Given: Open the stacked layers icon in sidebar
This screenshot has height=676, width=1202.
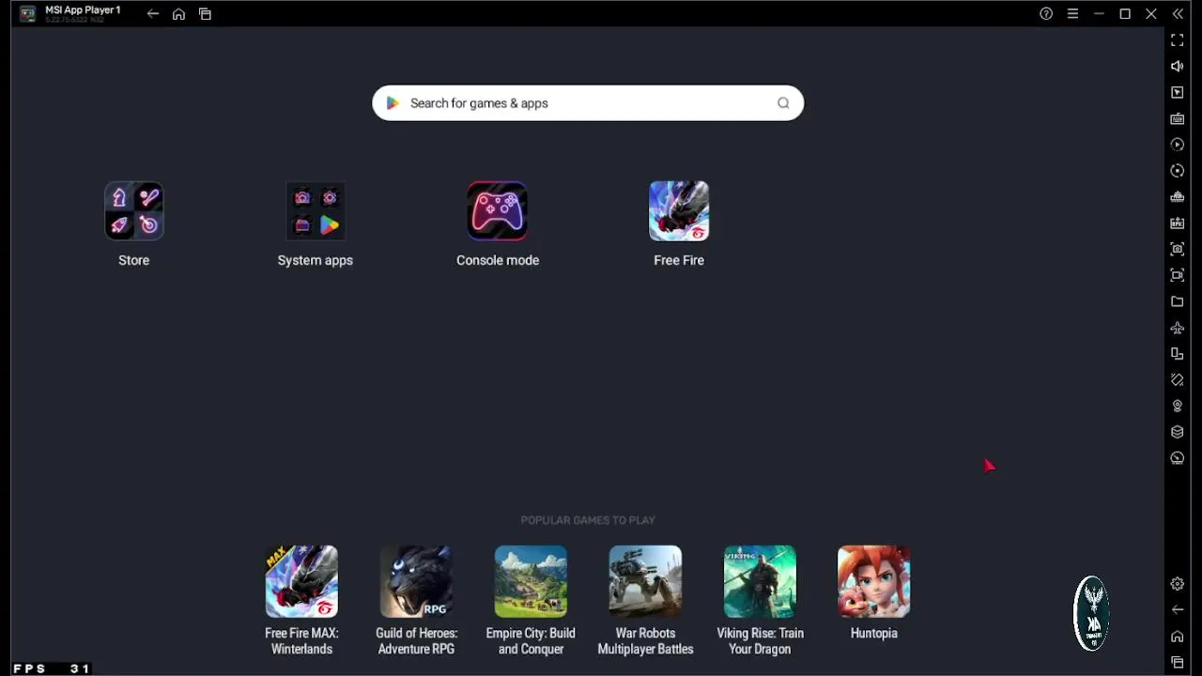Looking at the screenshot, I should coord(1178,432).
